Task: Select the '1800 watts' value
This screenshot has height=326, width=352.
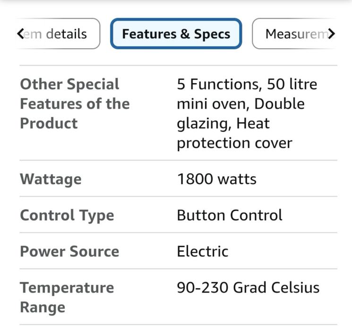Action: click(216, 180)
